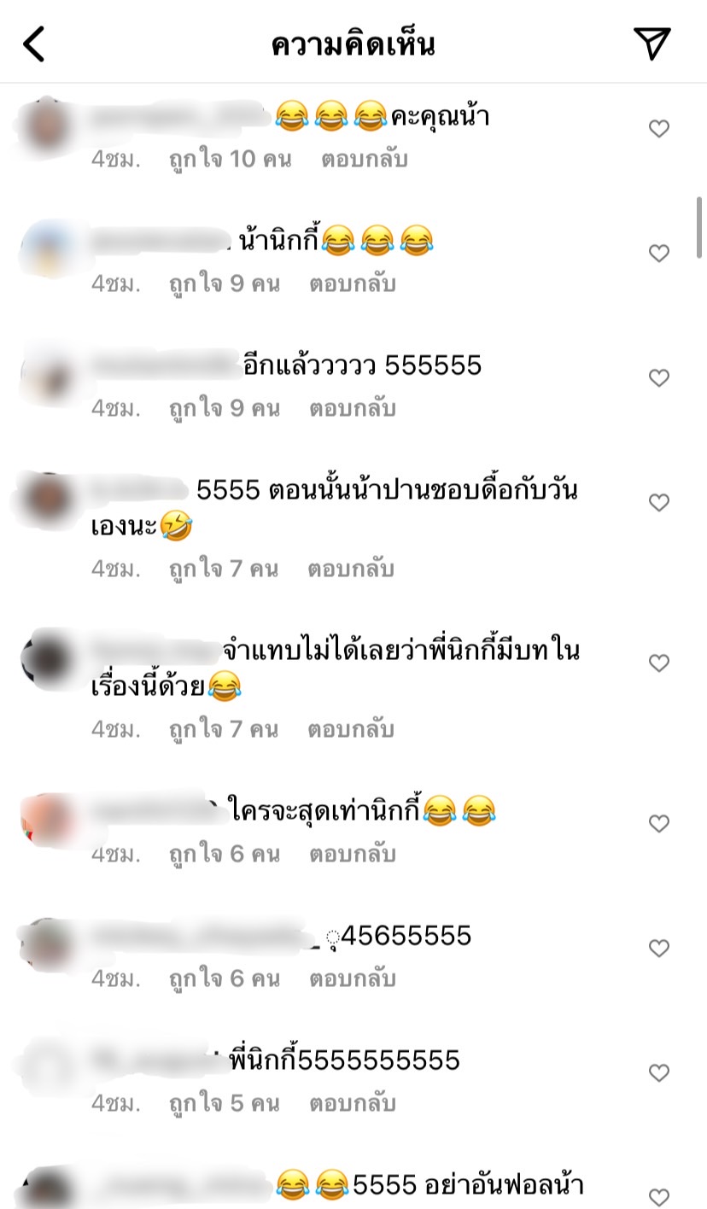Open avatar of คะคุณน้า commenter

click(45, 126)
